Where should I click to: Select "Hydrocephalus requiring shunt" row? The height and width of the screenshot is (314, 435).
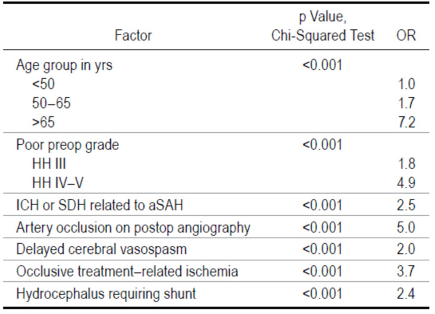click(106, 294)
